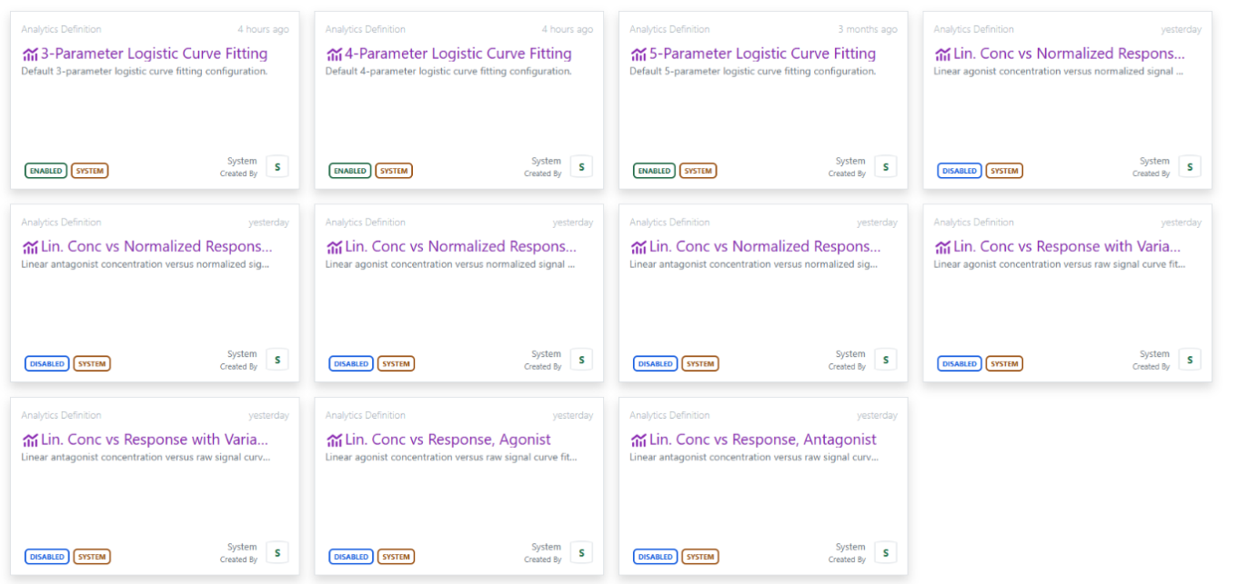The width and height of the screenshot is (1237, 584).
Task: Click the chart icon beside Lin. Conc vs Response, Agonist
Action: 335,440
